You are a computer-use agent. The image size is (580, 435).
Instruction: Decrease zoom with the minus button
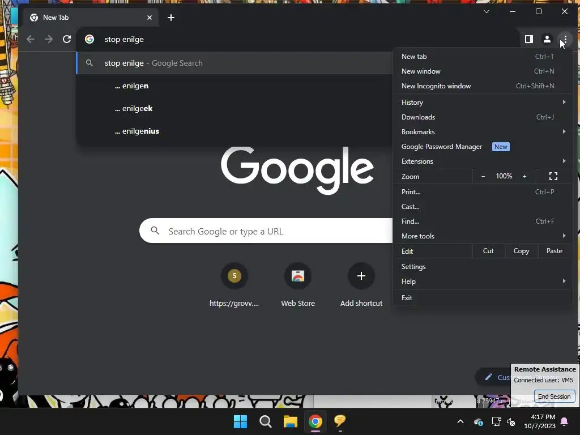click(483, 177)
